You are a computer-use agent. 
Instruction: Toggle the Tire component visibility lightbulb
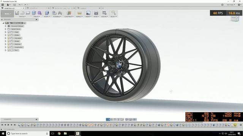(x=9, y=50)
